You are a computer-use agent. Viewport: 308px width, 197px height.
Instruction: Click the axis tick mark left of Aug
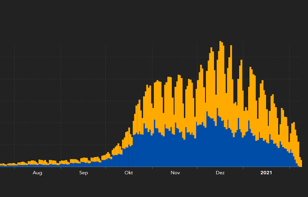tap(14, 168)
